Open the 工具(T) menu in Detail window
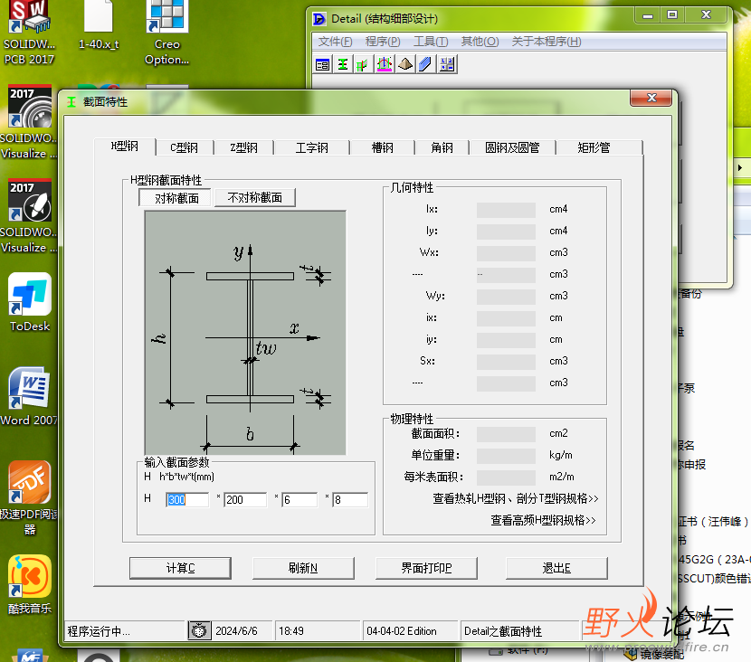This screenshot has height=662, width=751. pyautogui.click(x=431, y=42)
